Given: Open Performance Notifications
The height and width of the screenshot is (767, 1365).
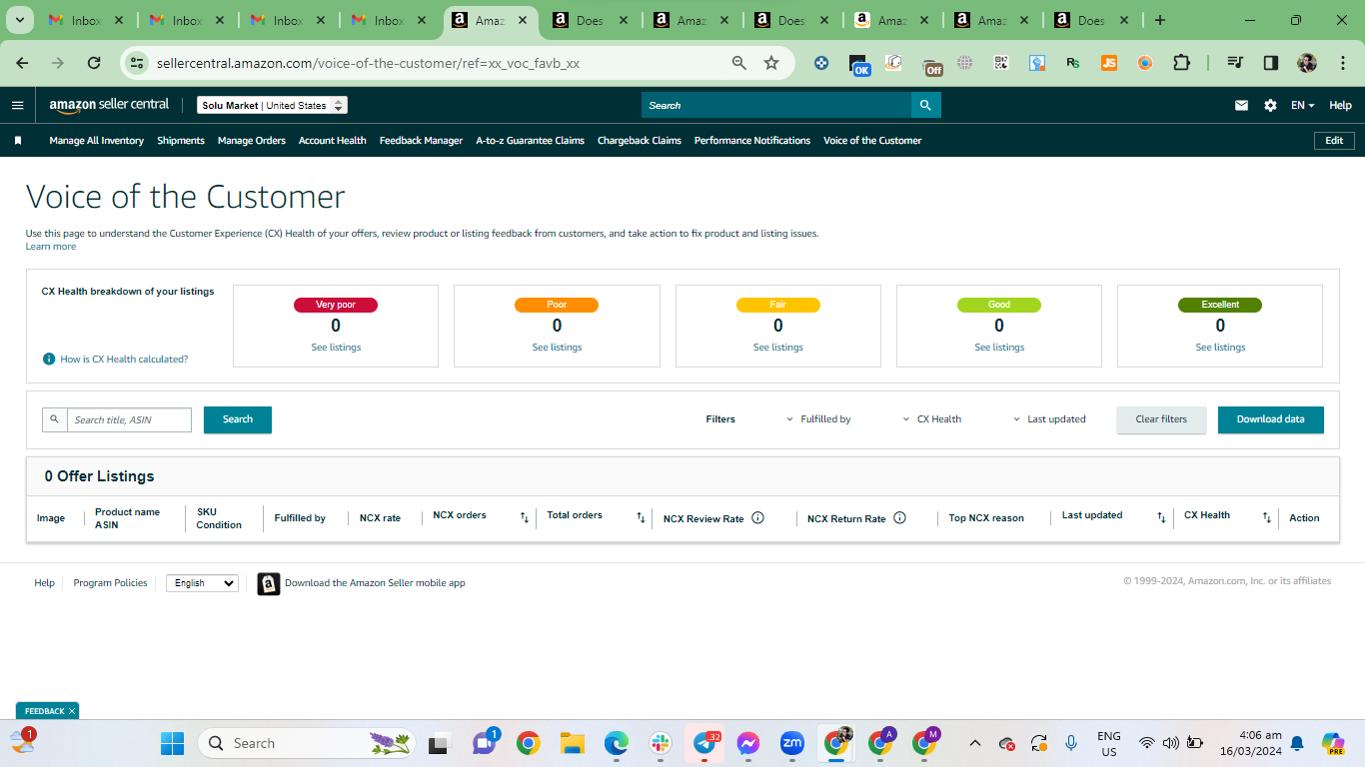Looking at the screenshot, I should pyautogui.click(x=752, y=141).
